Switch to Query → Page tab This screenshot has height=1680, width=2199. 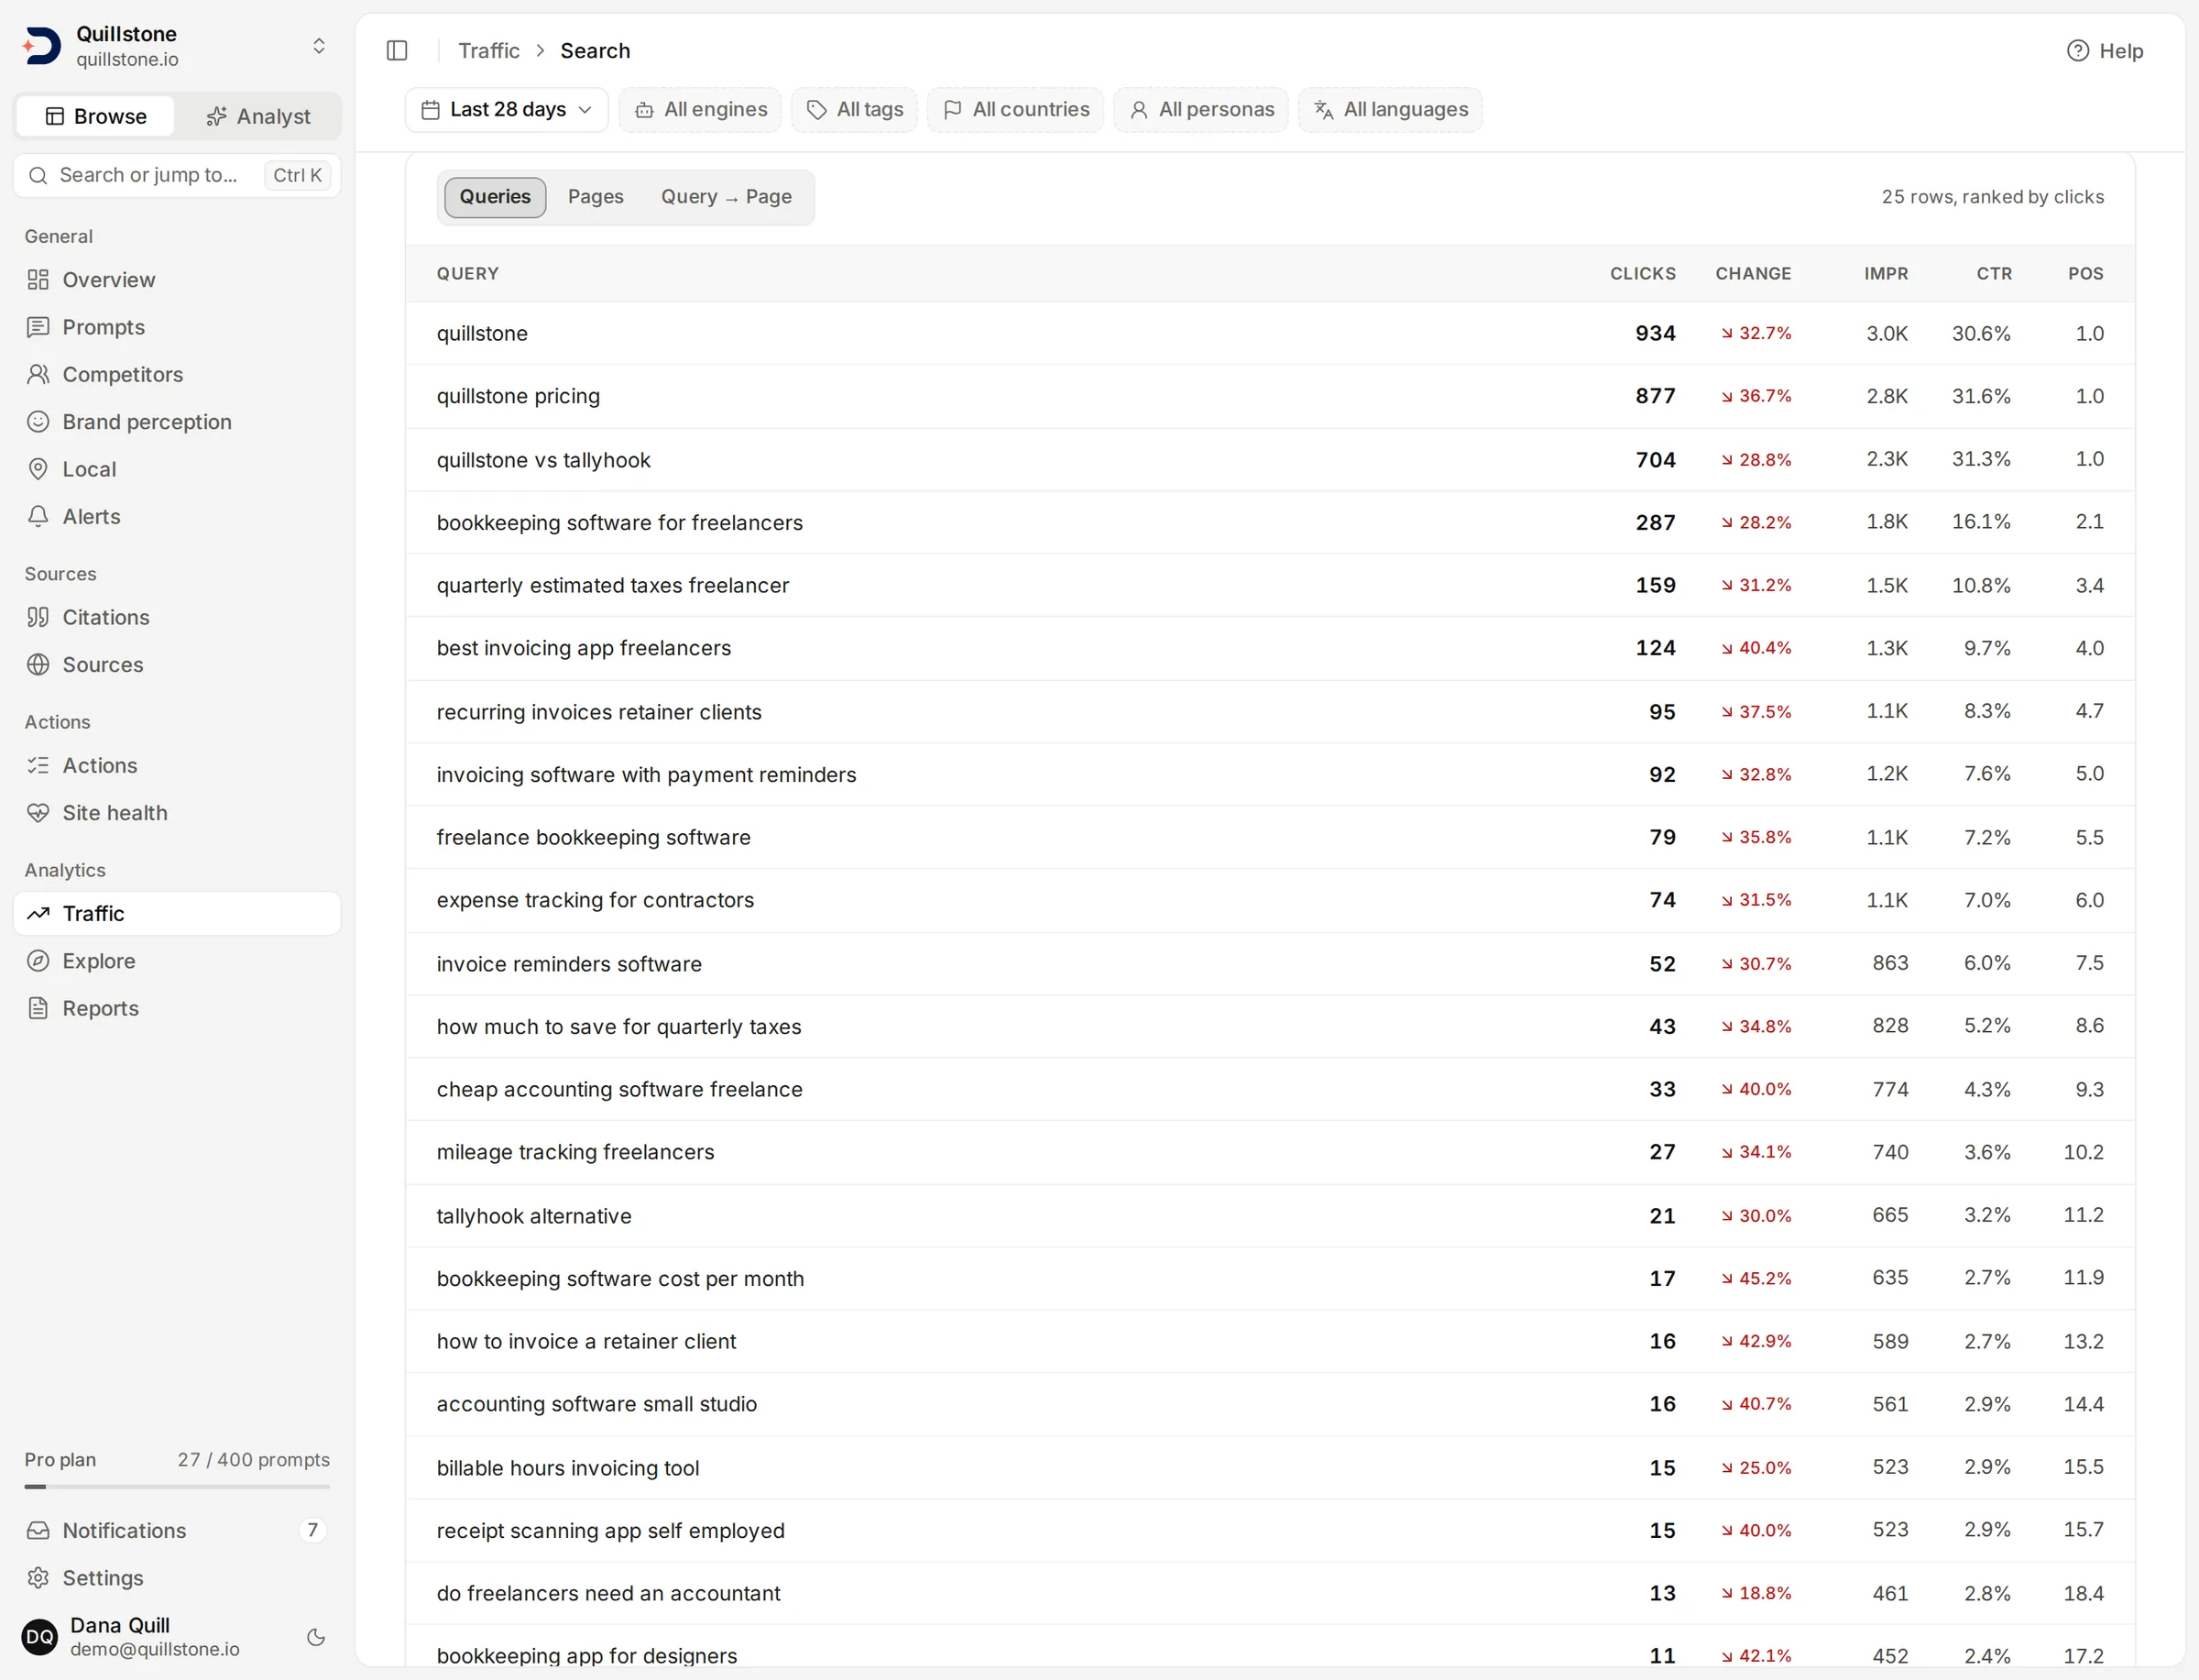727,197
